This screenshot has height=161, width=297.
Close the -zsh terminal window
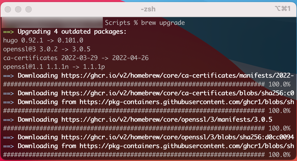8,9
